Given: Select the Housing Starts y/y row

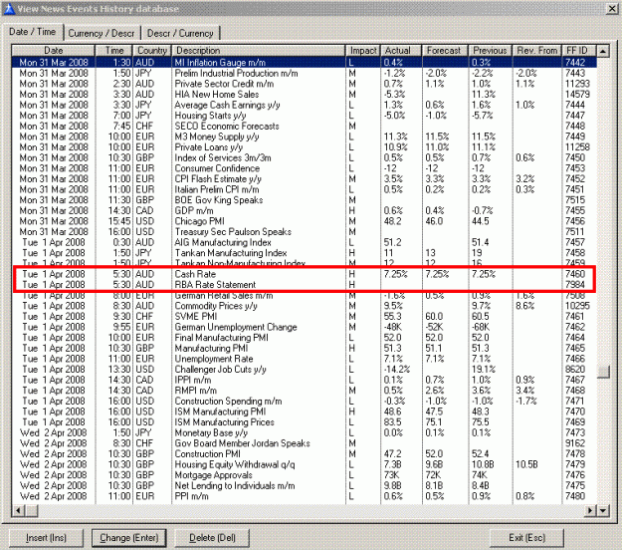Looking at the screenshot, I should tap(304, 116).
